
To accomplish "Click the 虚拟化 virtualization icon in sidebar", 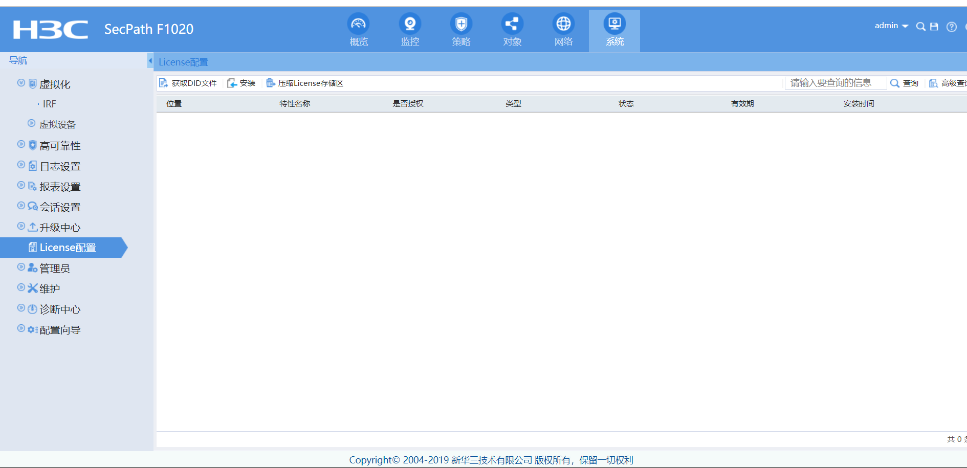I will (x=33, y=83).
